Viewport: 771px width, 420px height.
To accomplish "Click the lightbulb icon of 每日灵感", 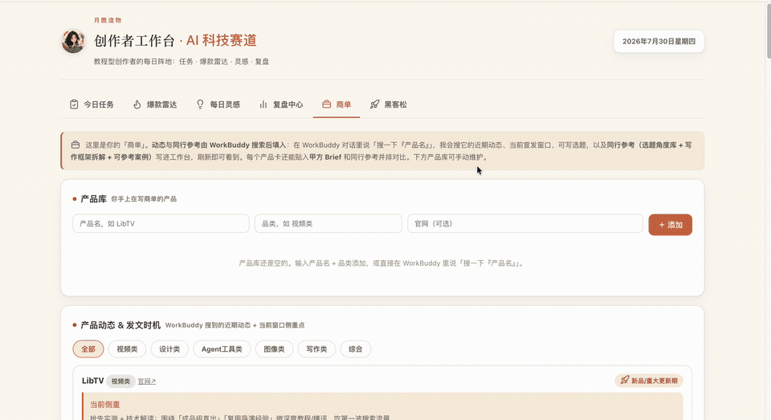I will (200, 104).
